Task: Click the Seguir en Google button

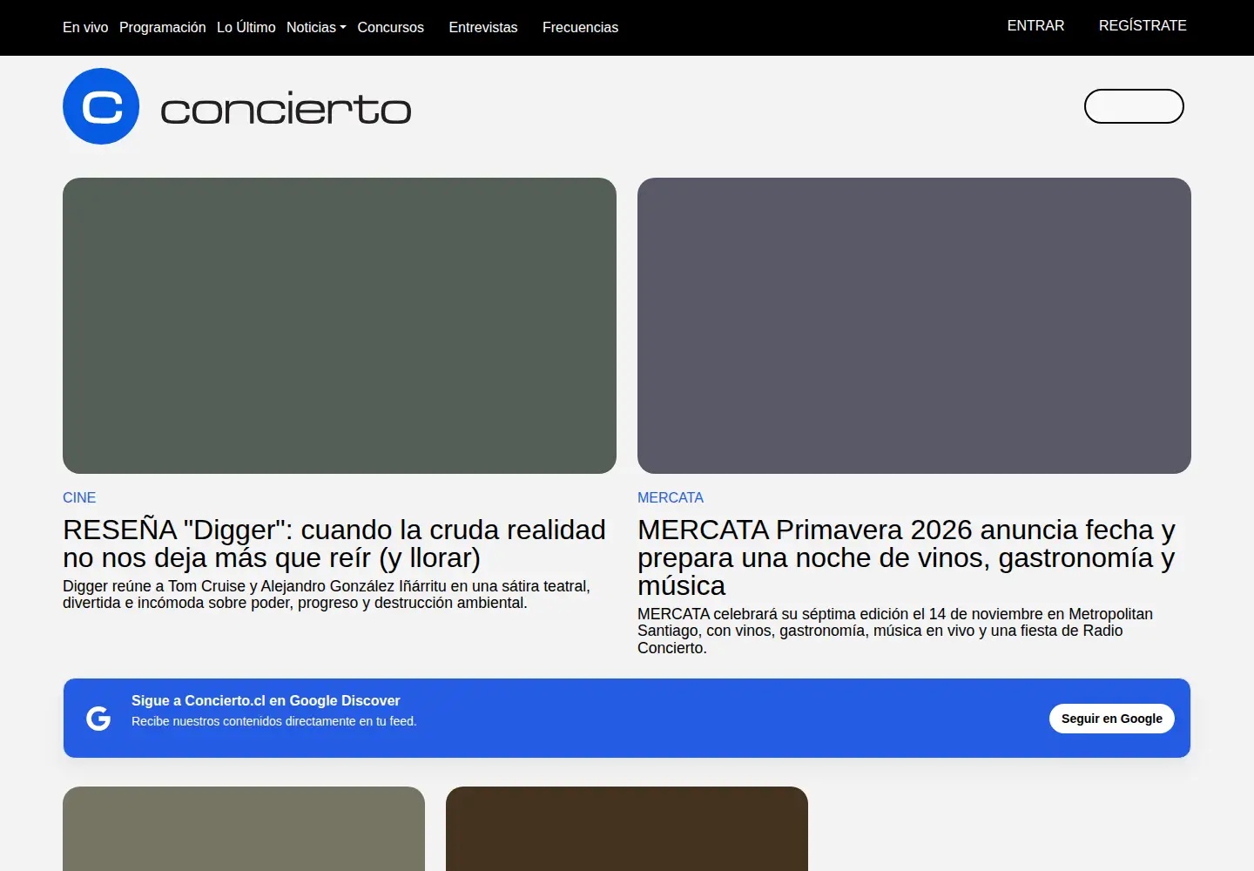Action: [1112, 719]
